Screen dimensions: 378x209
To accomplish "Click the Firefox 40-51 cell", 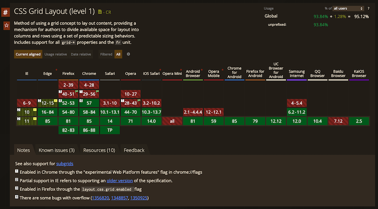I will coord(68,94).
